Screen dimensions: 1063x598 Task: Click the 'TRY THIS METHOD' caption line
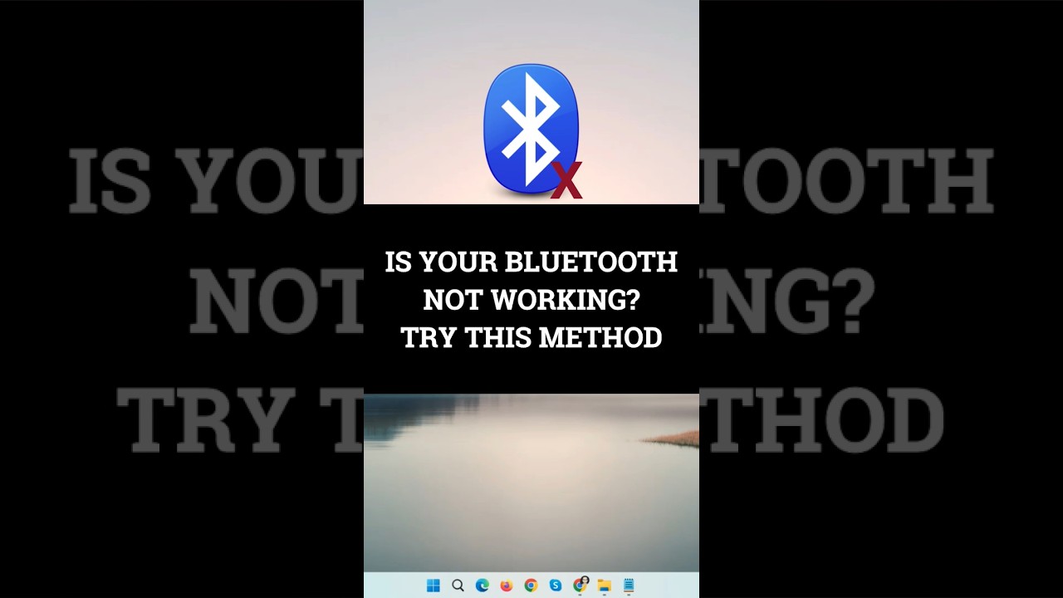click(531, 337)
